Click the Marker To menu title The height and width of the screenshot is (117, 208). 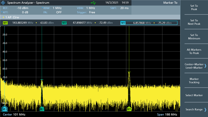pyautogui.click(x=170, y=3)
